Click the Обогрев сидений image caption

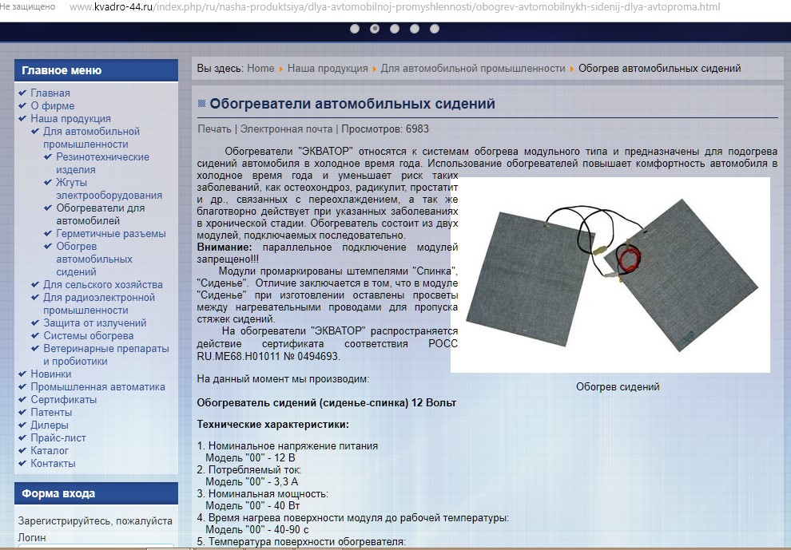coord(618,386)
